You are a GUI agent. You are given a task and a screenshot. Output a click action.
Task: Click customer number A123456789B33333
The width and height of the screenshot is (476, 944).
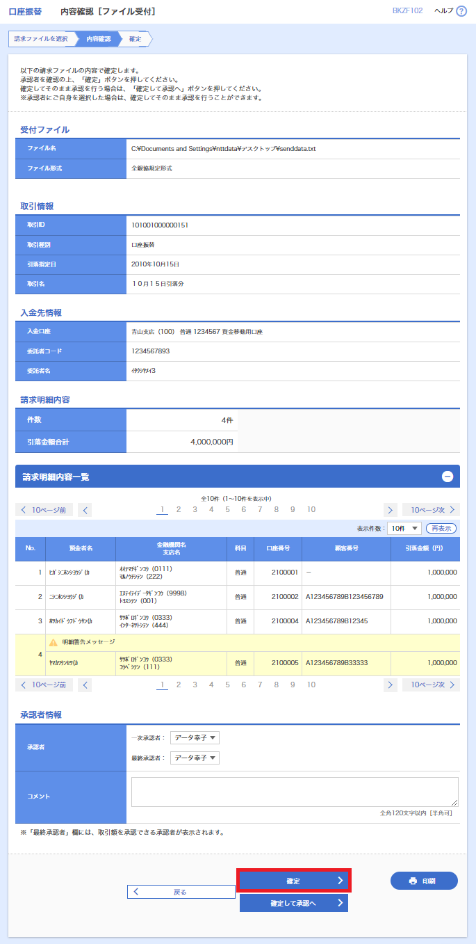[x=337, y=663]
